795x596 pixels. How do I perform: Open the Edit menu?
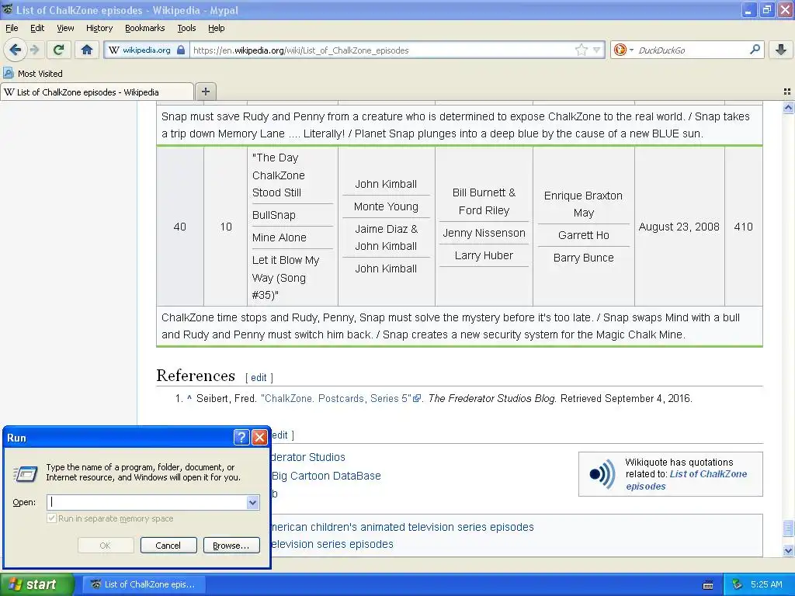pos(37,28)
